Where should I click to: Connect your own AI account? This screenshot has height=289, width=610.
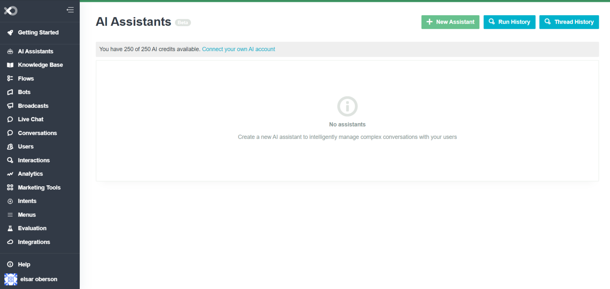click(x=238, y=49)
